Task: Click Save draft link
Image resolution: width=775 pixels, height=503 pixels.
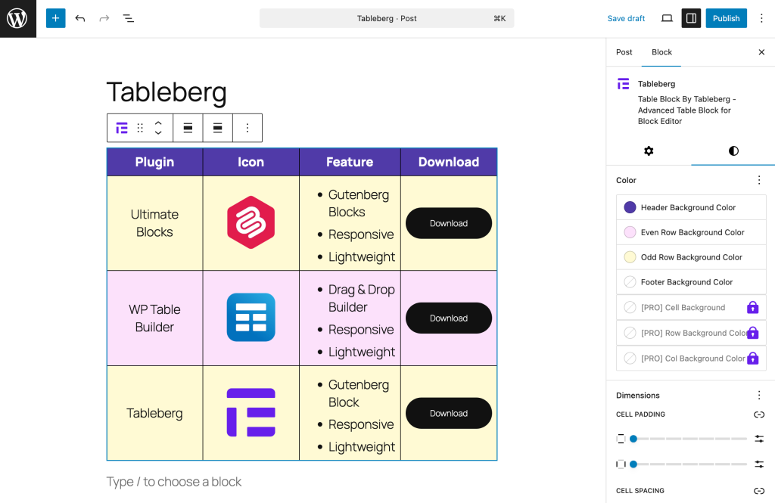Action: (x=626, y=18)
